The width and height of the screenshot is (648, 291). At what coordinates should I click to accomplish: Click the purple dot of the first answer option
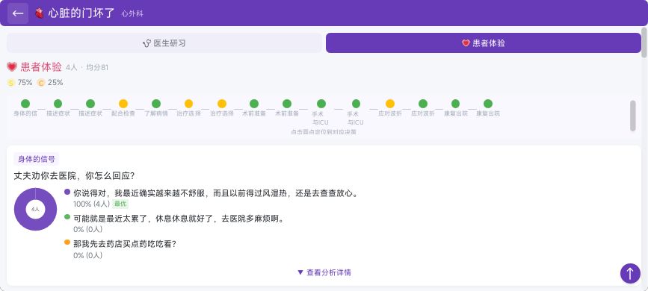[x=67, y=192]
